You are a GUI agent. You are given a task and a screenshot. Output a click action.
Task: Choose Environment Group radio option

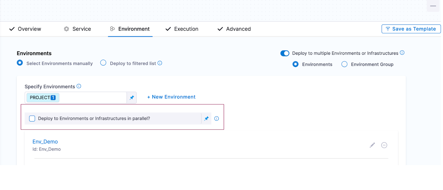tap(344, 64)
